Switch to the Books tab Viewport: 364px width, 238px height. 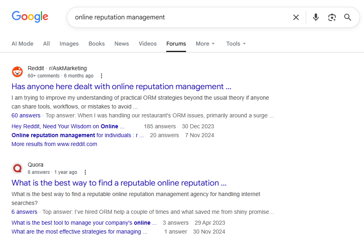tap(97, 44)
